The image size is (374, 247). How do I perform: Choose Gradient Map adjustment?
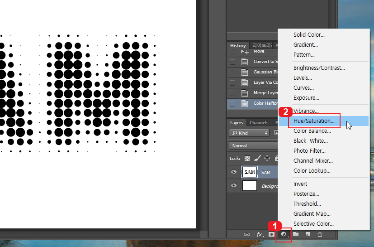tap(312, 214)
